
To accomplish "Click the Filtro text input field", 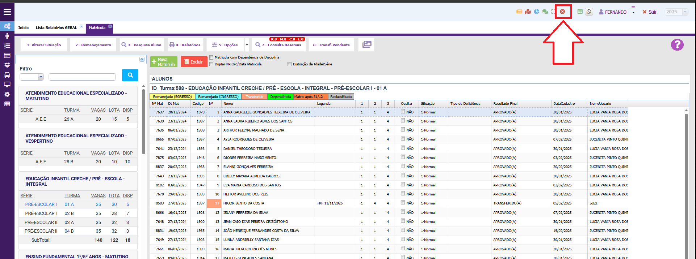I will tap(82, 77).
